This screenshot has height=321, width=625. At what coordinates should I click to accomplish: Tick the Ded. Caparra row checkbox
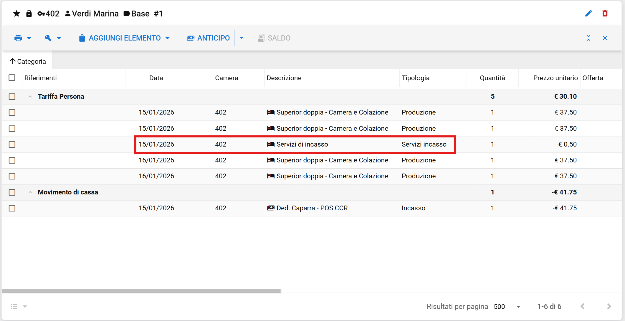[12, 208]
